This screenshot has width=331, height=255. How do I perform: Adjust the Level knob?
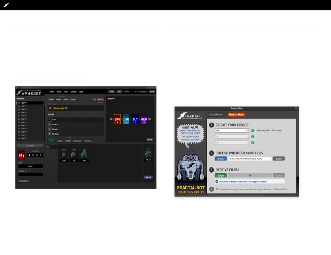coord(84,155)
